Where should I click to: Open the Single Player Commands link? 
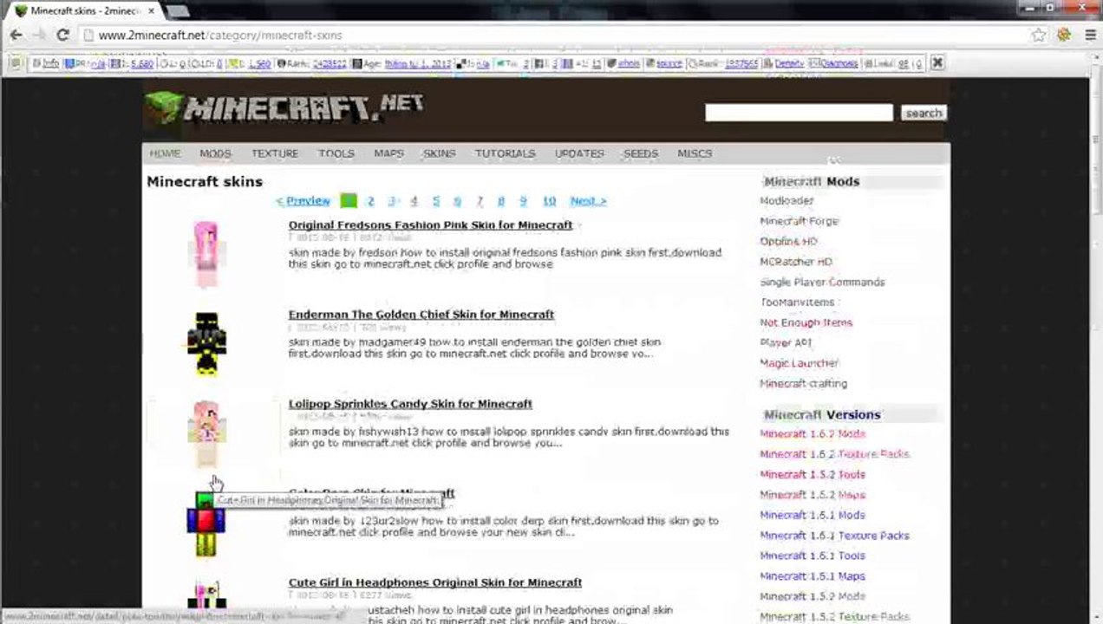pyautogui.click(x=822, y=283)
